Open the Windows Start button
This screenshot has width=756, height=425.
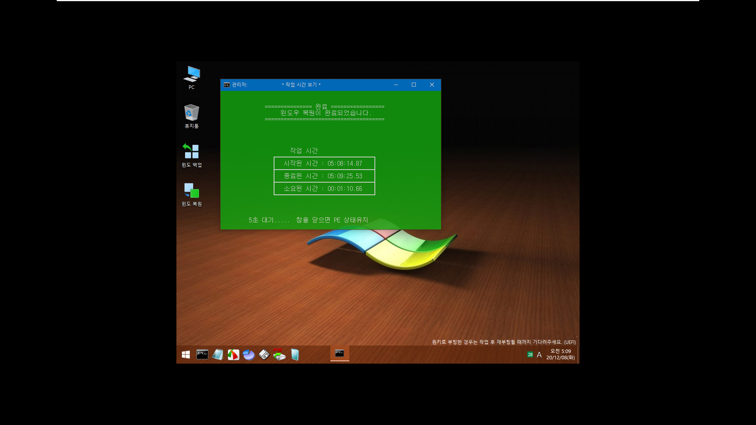tap(186, 355)
